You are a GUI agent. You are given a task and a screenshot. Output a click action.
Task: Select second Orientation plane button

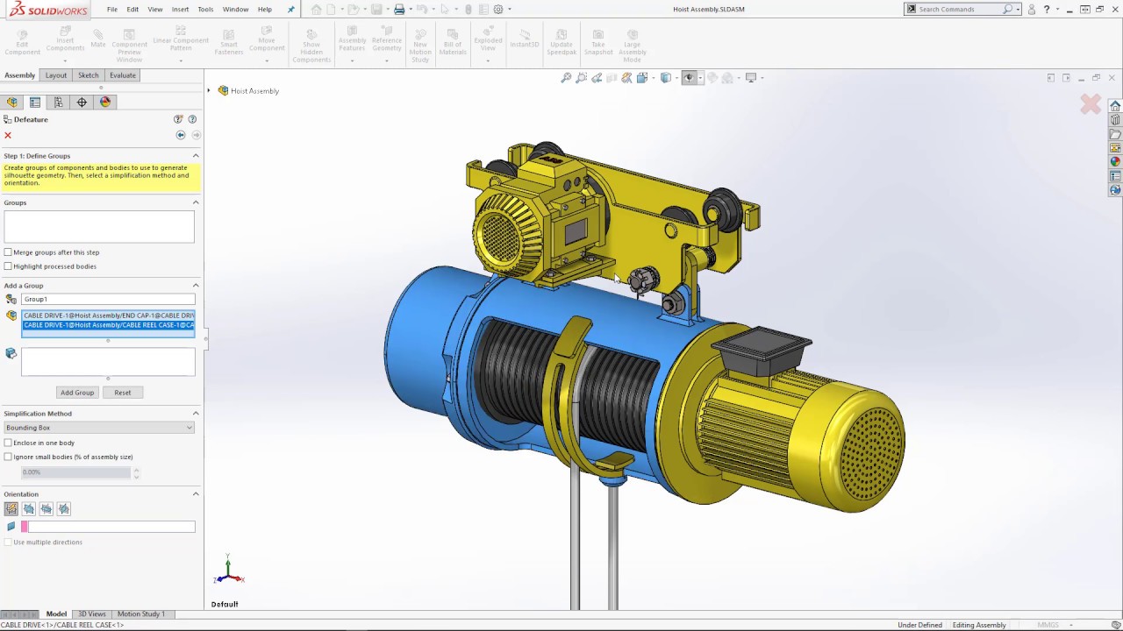(x=29, y=508)
